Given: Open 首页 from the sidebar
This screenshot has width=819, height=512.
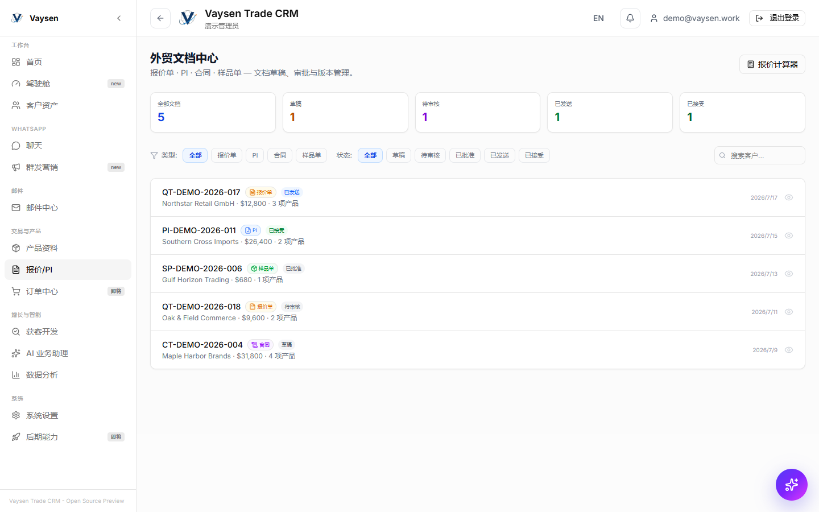Looking at the screenshot, I should (x=68, y=62).
